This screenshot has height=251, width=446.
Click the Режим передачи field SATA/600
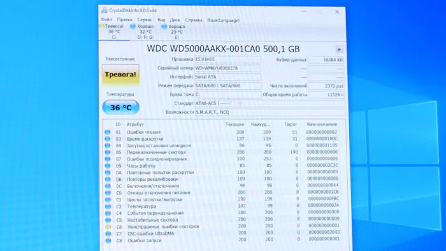[x=227, y=85]
